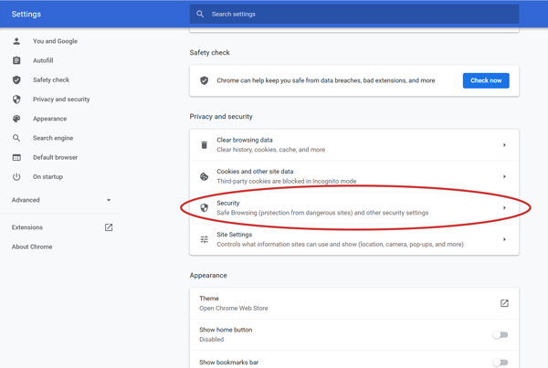
Task: Click the cookie icon for Cookies and other site data
Action: pyautogui.click(x=204, y=176)
